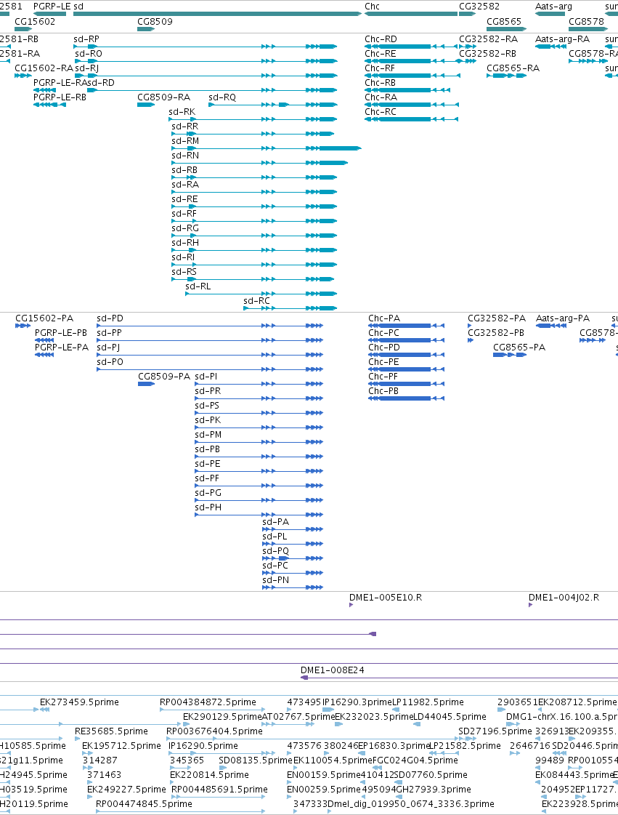Select protein Chc-PA

click(406, 326)
